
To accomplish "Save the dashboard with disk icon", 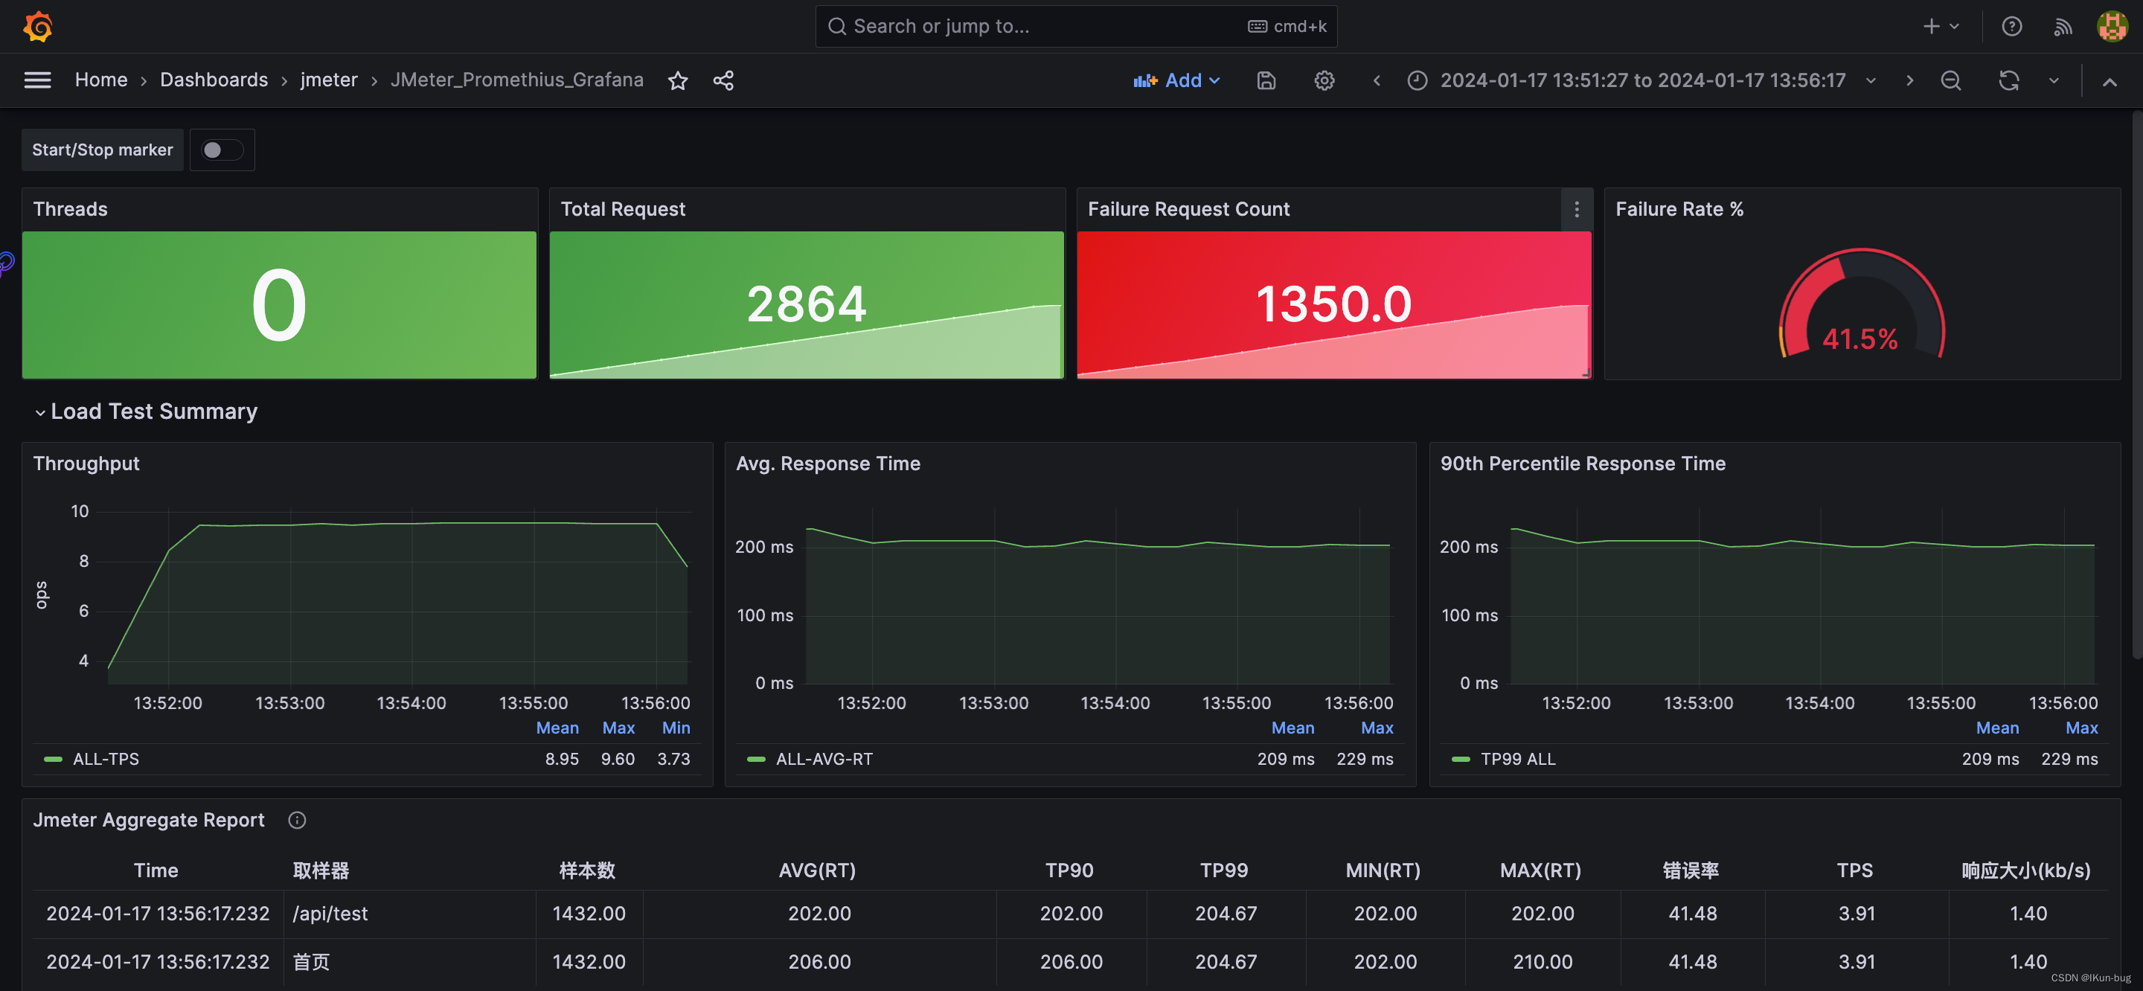I will tap(1265, 80).
